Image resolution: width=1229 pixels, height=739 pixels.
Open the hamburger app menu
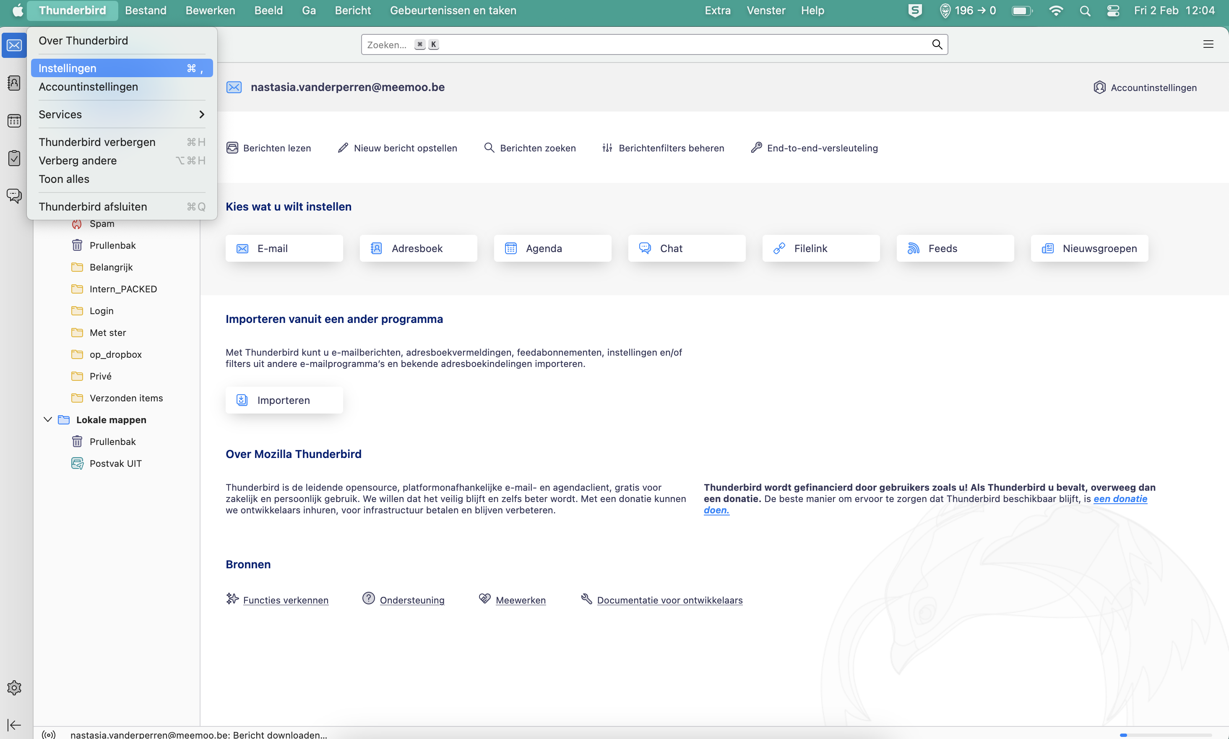pyautogui.click(x=1208, y=44)
